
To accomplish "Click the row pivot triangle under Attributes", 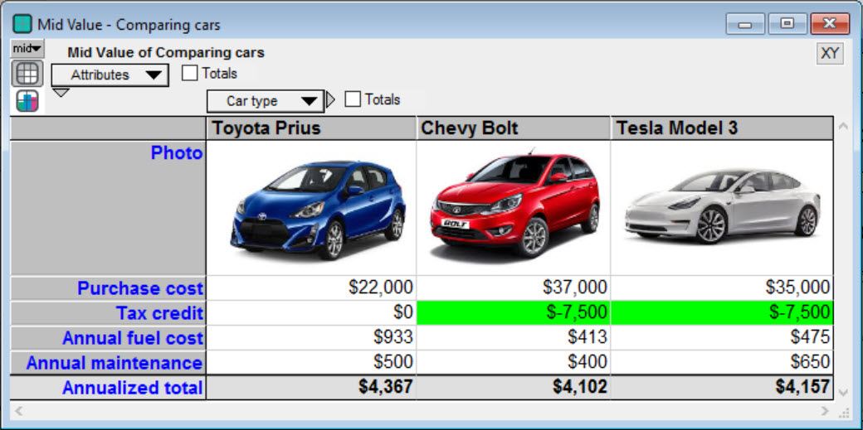I will click(x=61, y=92).
